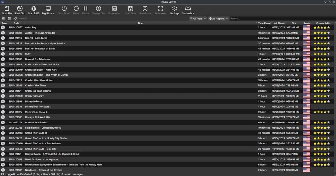This screenshot has width=336, height=176.
Task: Sort by the Last Played column header
Action: click(x=279, y=23)
